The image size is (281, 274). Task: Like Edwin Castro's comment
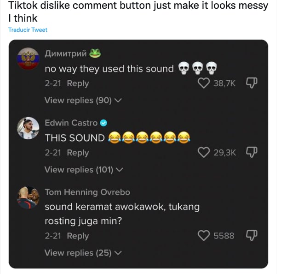point(203,152)
